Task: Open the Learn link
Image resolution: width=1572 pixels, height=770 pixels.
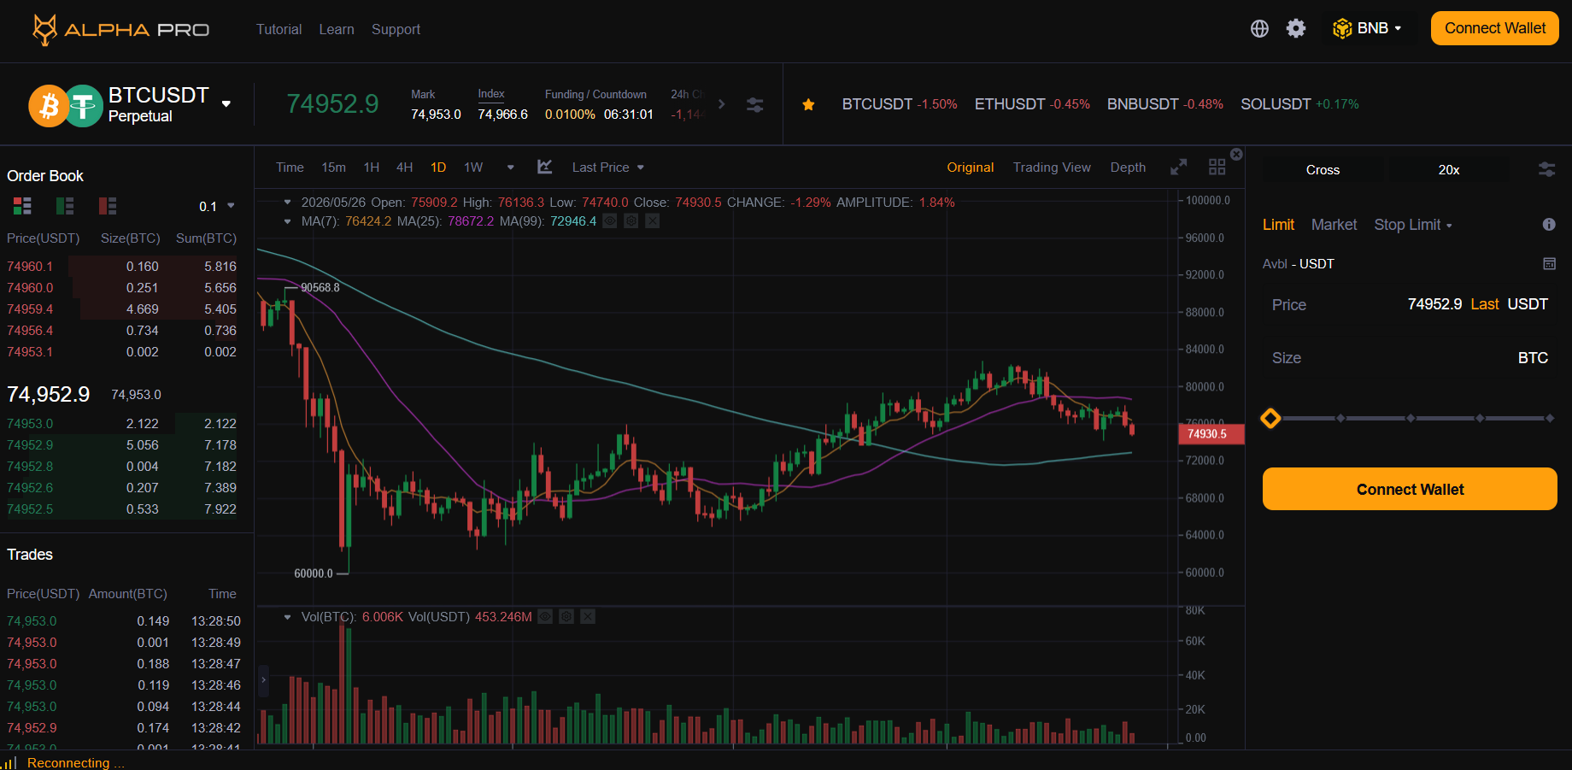Action: tap(337, 29)
